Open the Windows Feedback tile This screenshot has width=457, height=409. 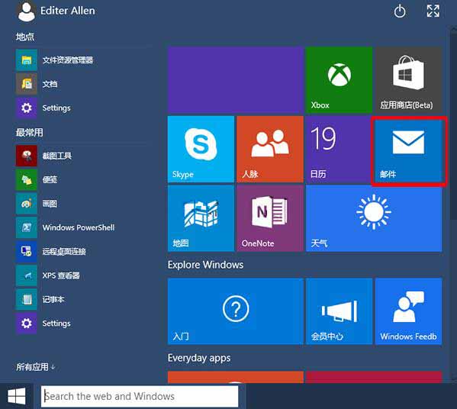coord(408,311)
